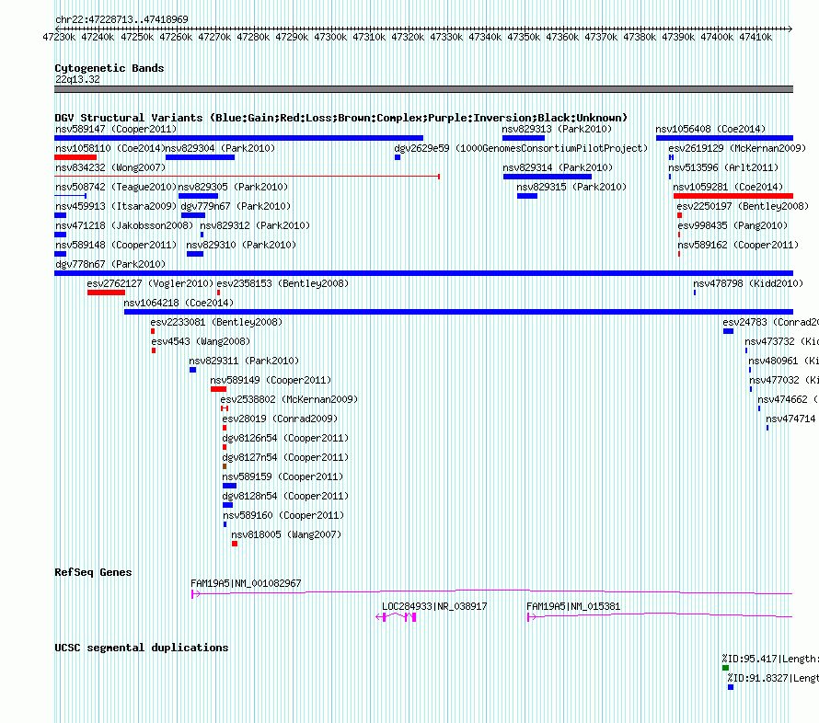
Task: Click the nsv834232 (Wong2007) label
Action: click(110, 167)
